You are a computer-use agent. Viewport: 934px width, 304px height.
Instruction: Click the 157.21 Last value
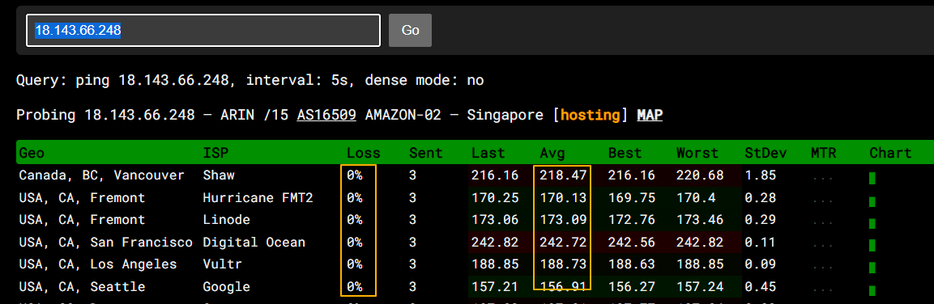click(x=495, y=287)
